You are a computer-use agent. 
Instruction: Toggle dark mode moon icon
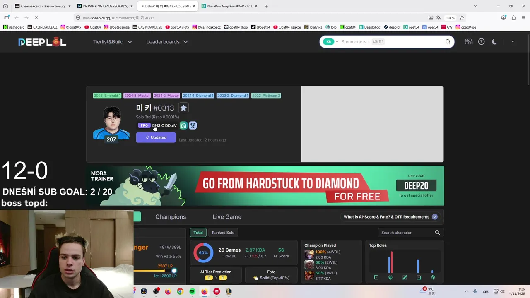pyautogui.click(x=494, y=42)
